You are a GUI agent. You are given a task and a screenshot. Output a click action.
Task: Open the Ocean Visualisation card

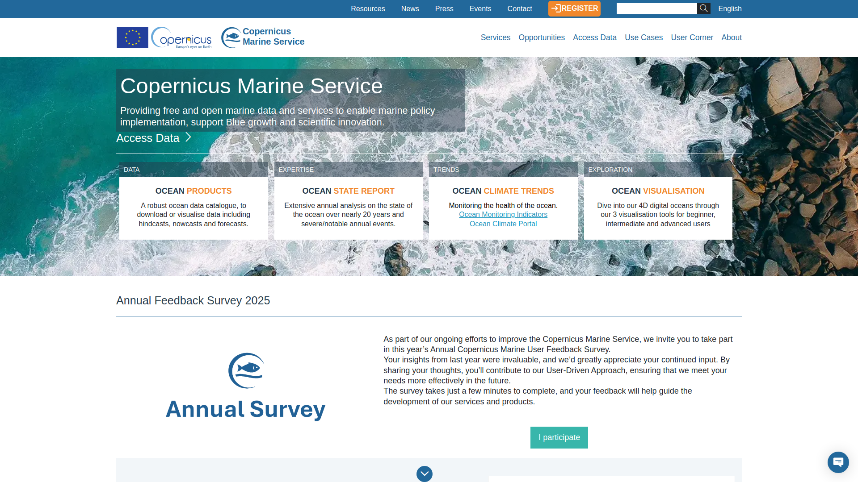point(658,208)
